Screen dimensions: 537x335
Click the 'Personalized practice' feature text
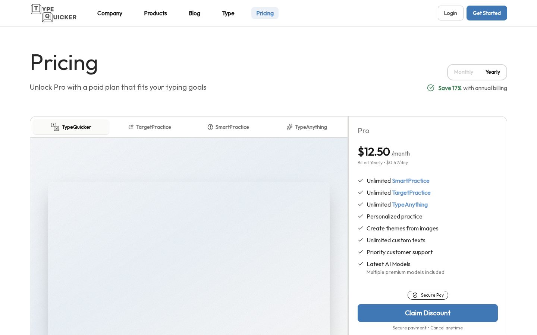coord(395,217)
